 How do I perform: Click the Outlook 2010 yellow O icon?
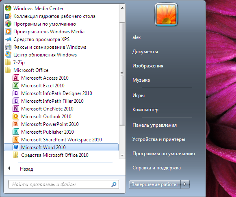click(x=16, y=116)
